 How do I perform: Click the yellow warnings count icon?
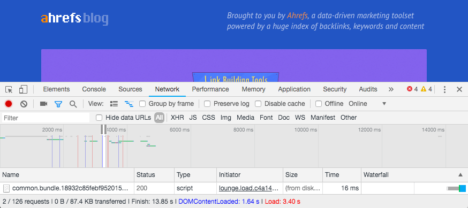pos(423,89)
